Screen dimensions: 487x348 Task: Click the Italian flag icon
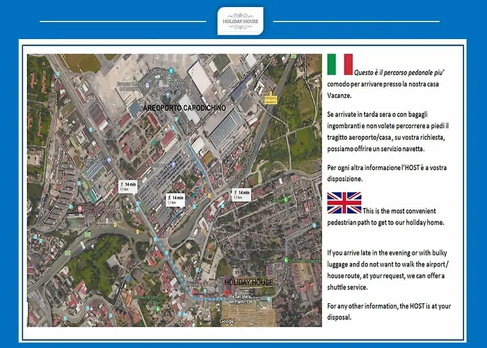[x=340, y=64]
